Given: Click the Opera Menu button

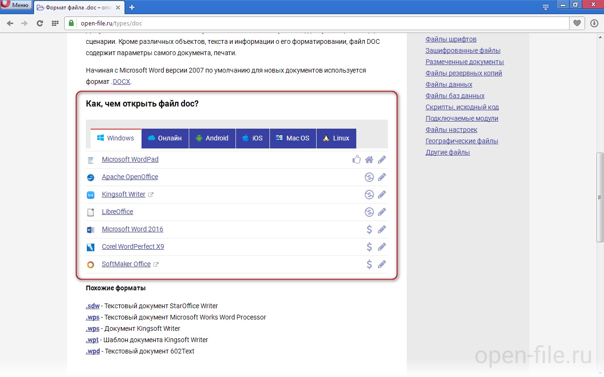Looking at the screenshot, I should 17,5.
